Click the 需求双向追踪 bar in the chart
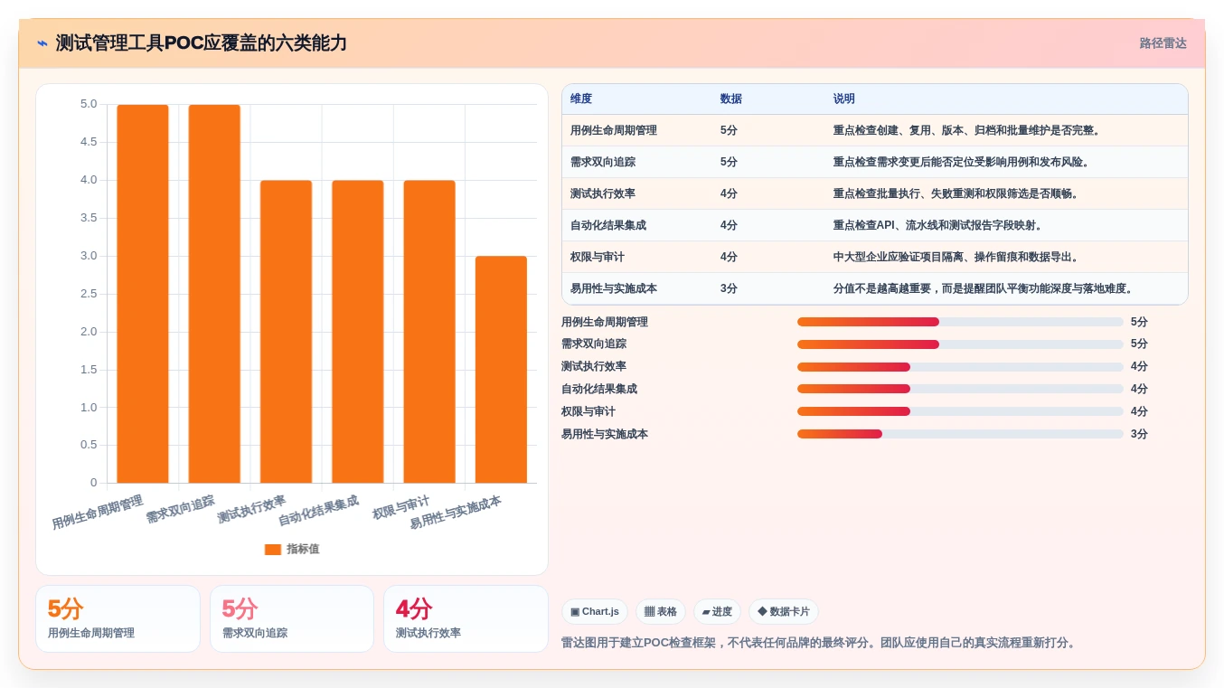The image size is (1224, 688). pyautogui.click(x=214, y=294)
